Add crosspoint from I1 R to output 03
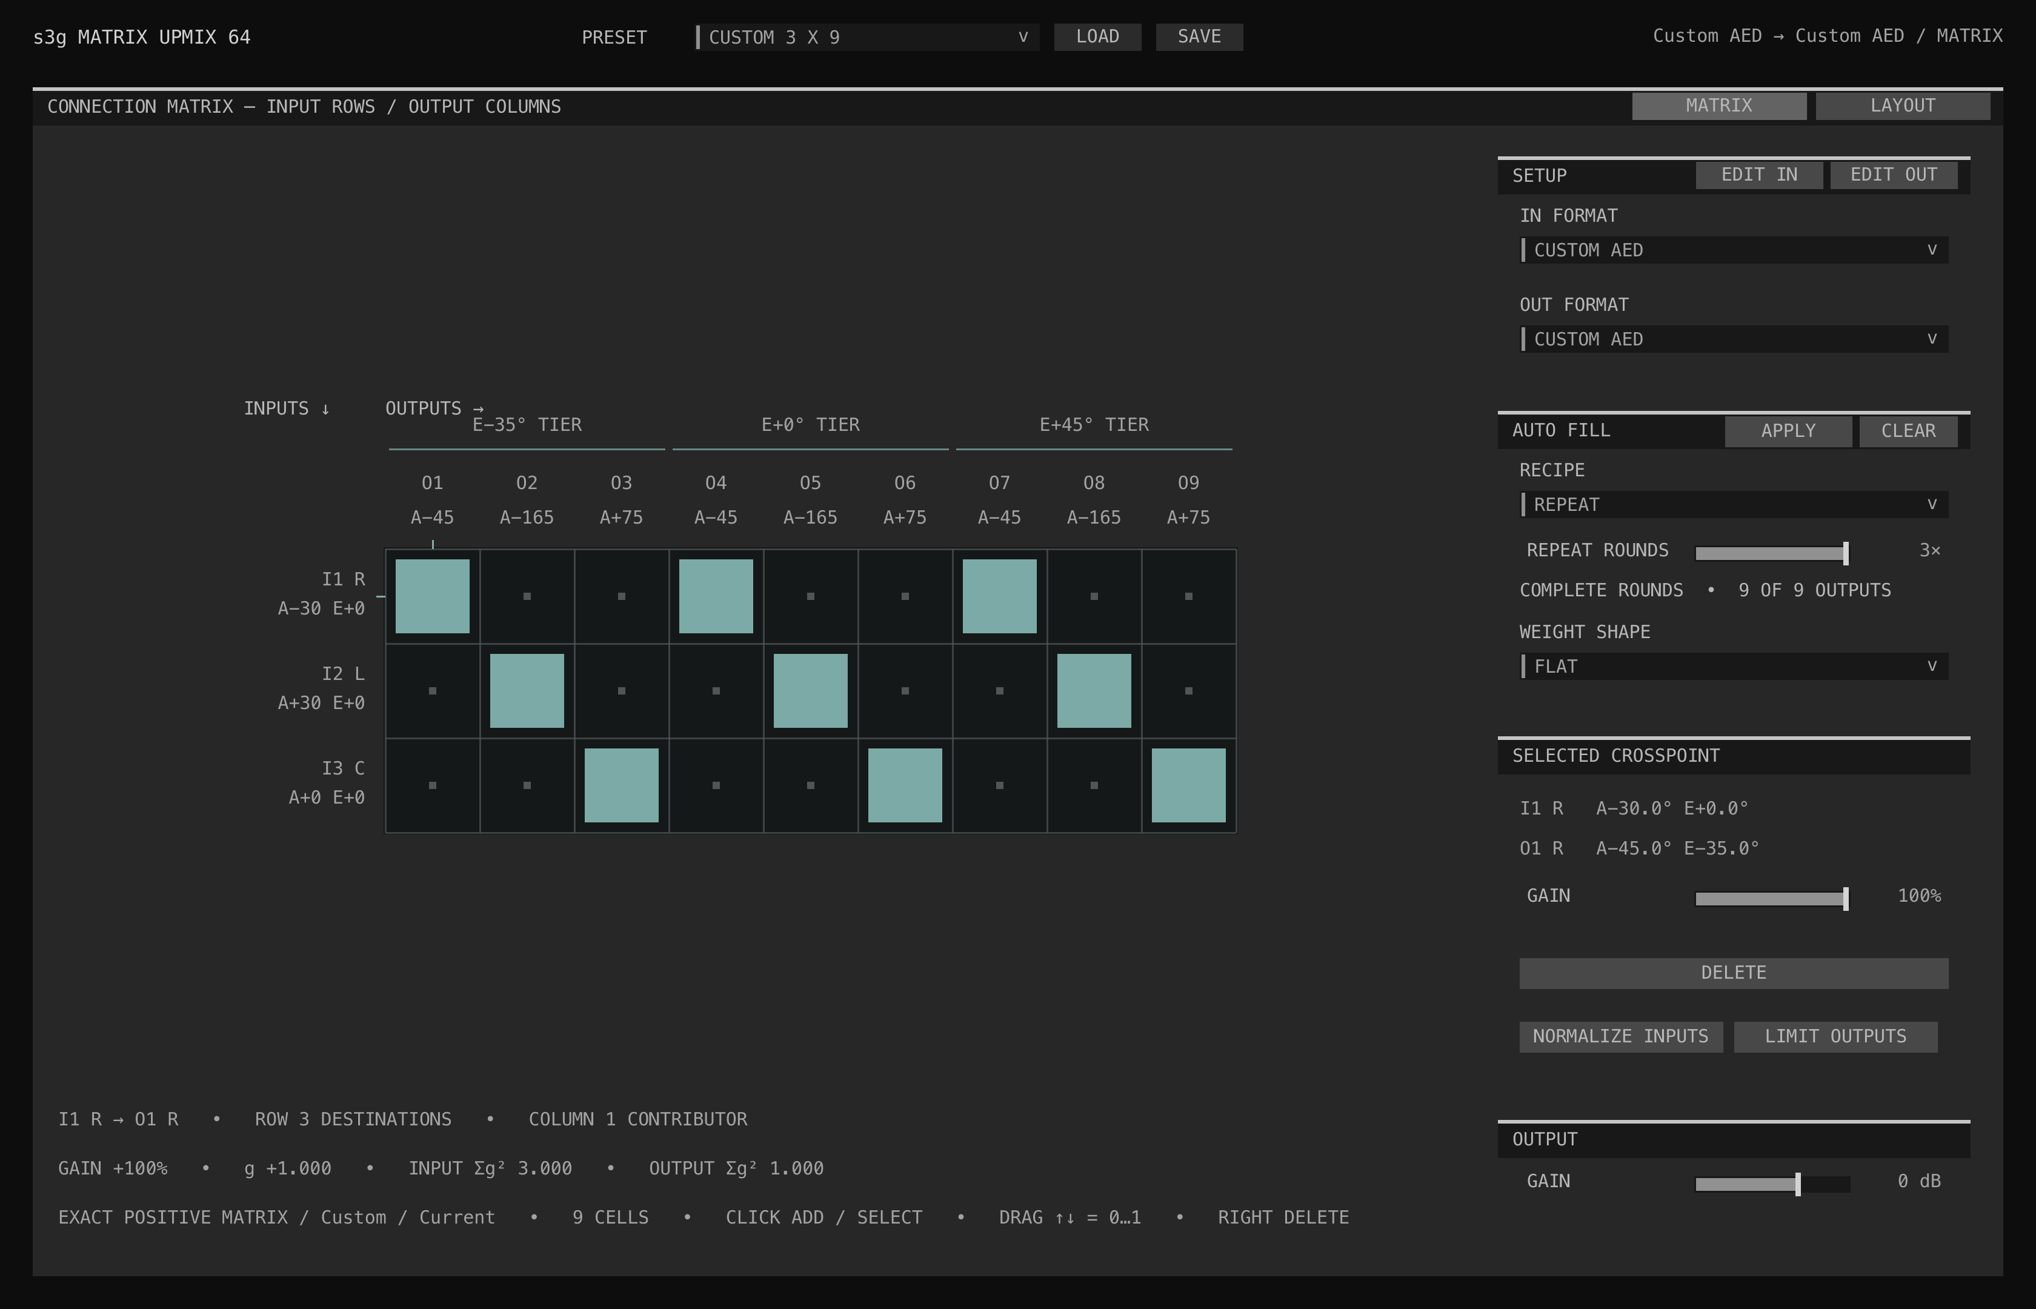This screenshot has height=1309, width=2036. 621,596
